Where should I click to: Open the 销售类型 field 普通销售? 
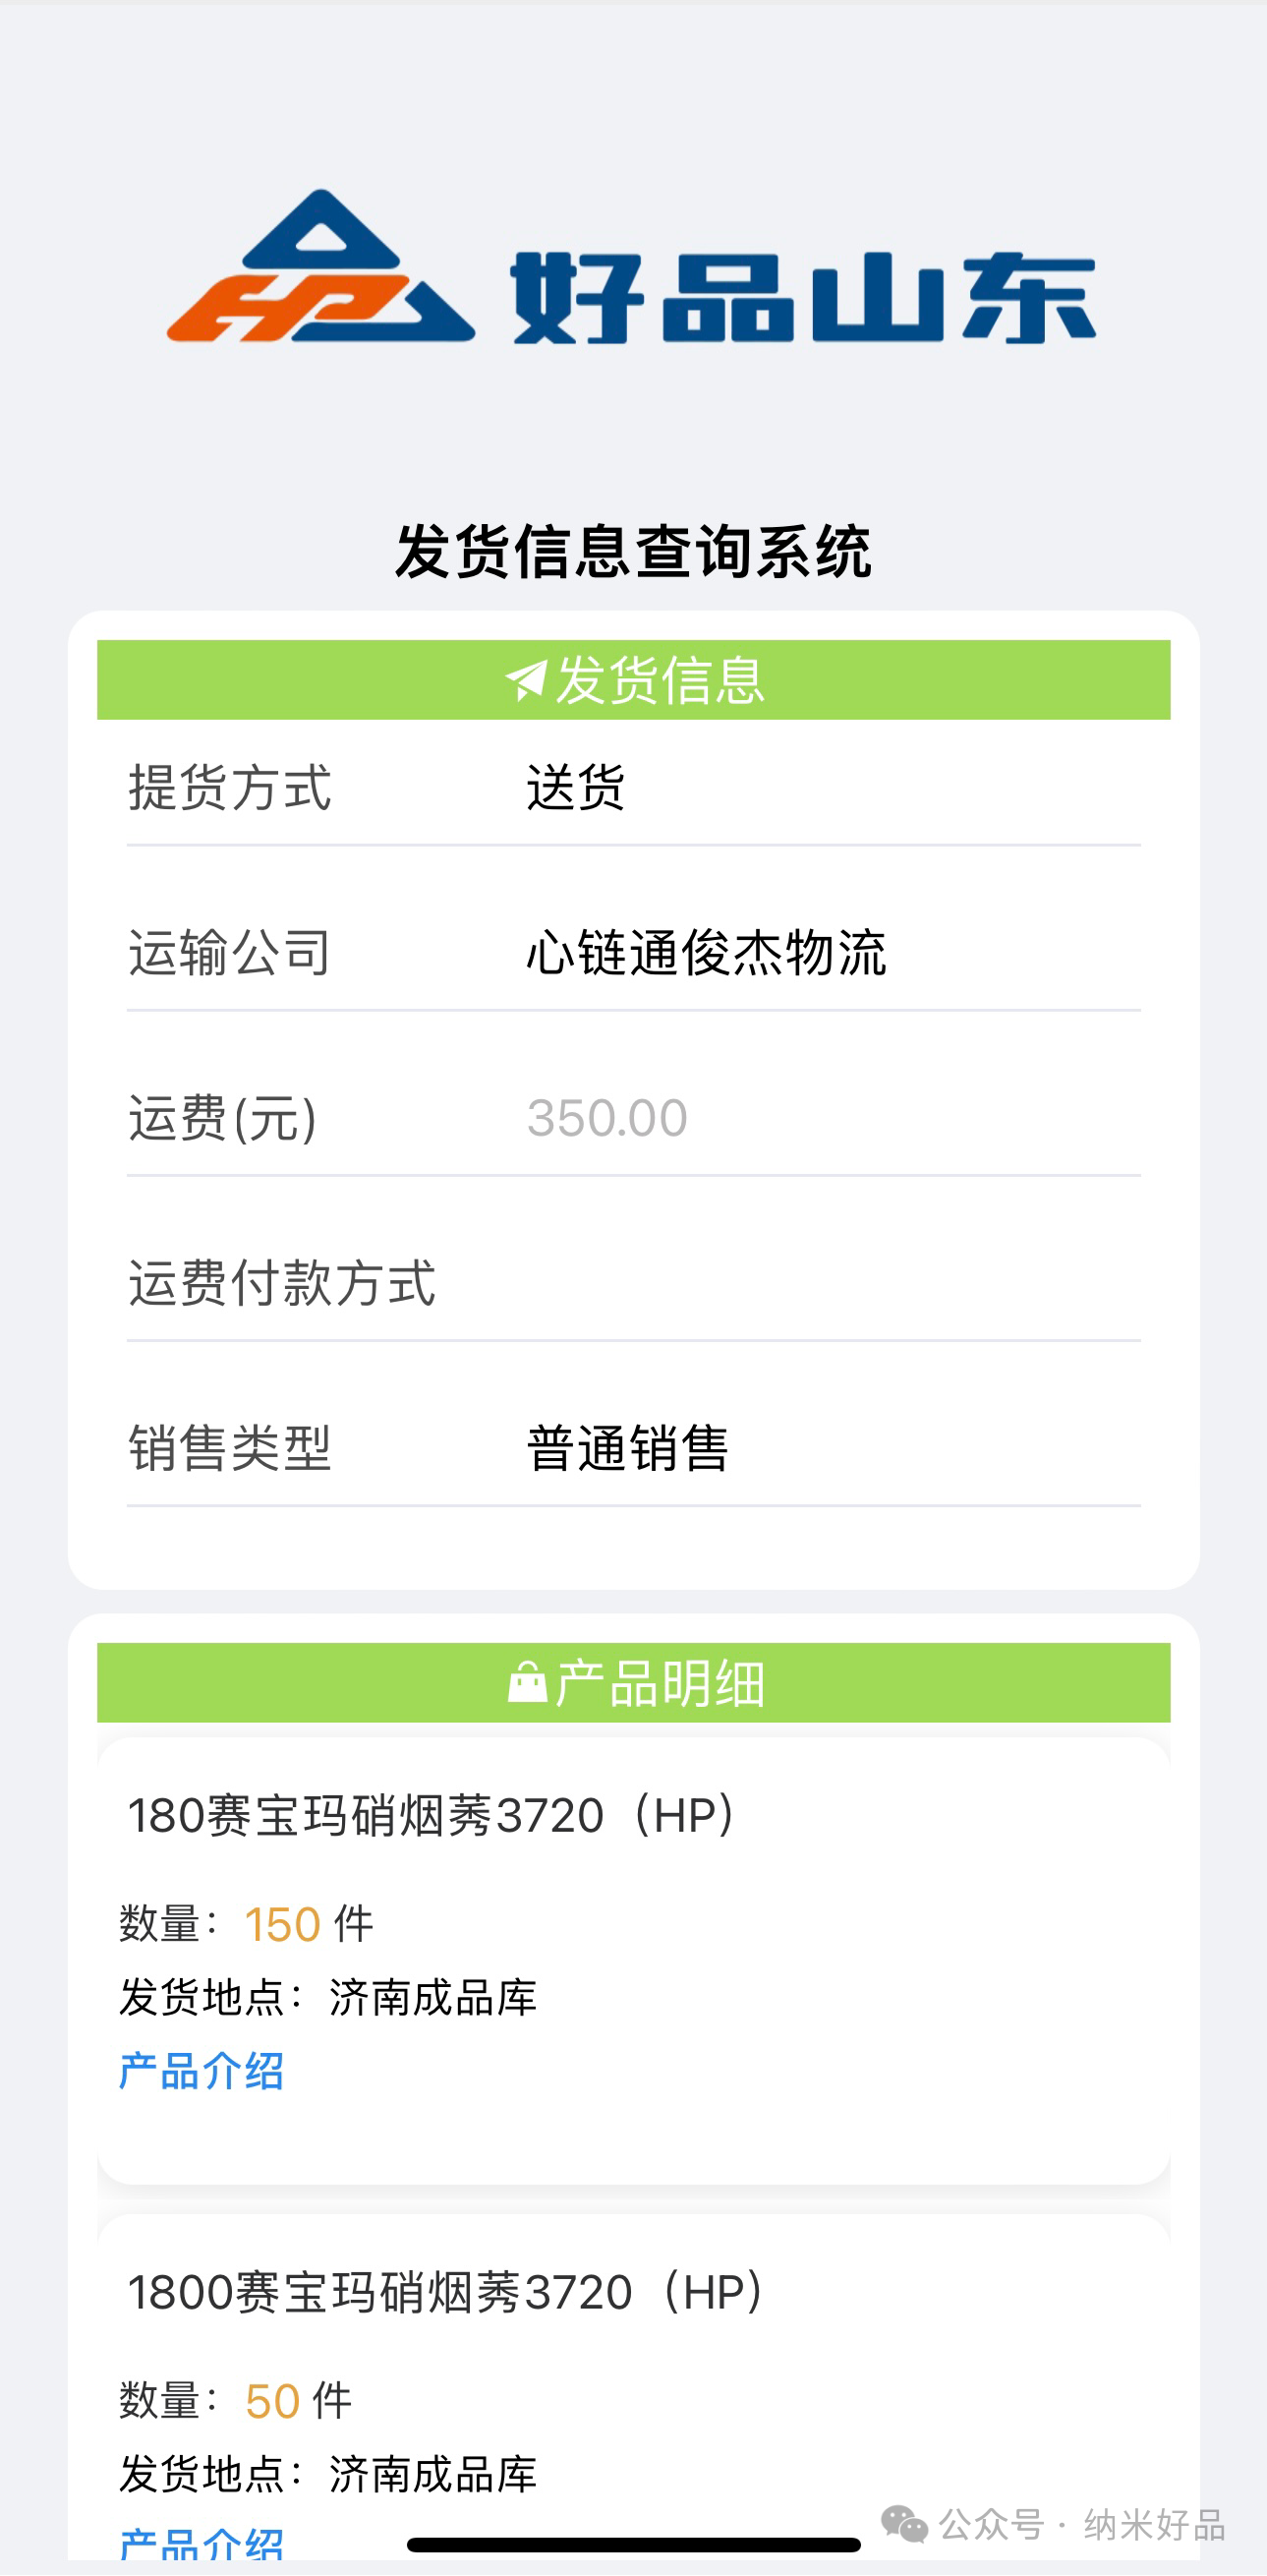628,1448
